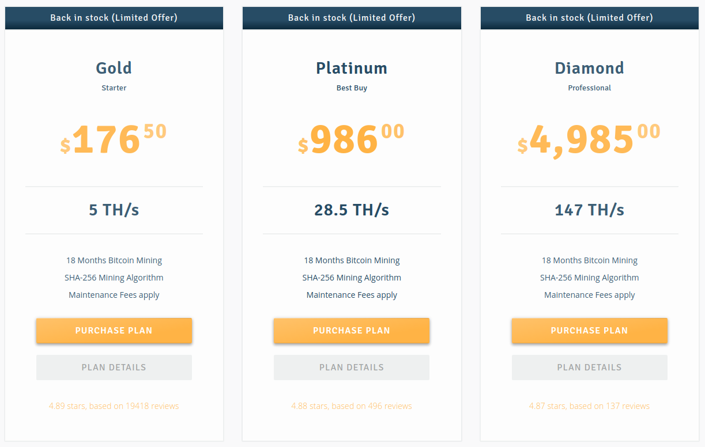The height and width of the screenshot is (447, 705).
Task: Click the 28.5 TH/s hash rate label
Action: pos(352,210)
